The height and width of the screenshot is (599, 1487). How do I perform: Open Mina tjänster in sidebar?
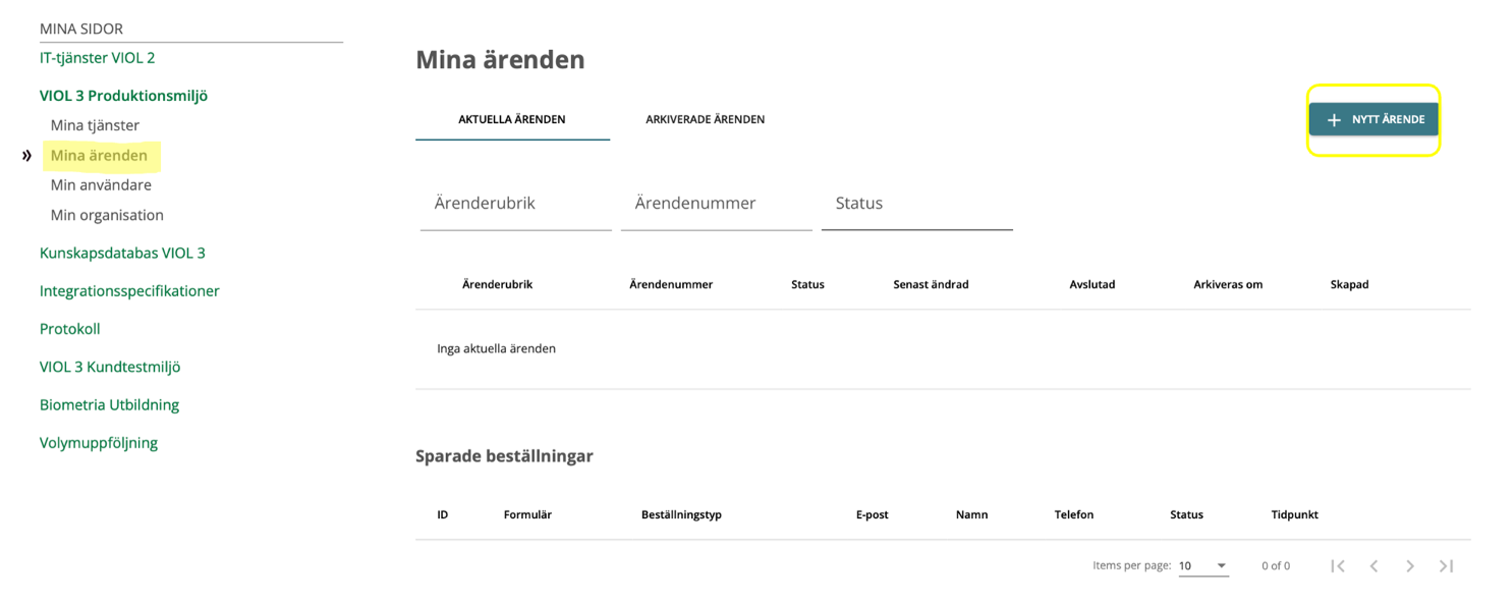95,126
